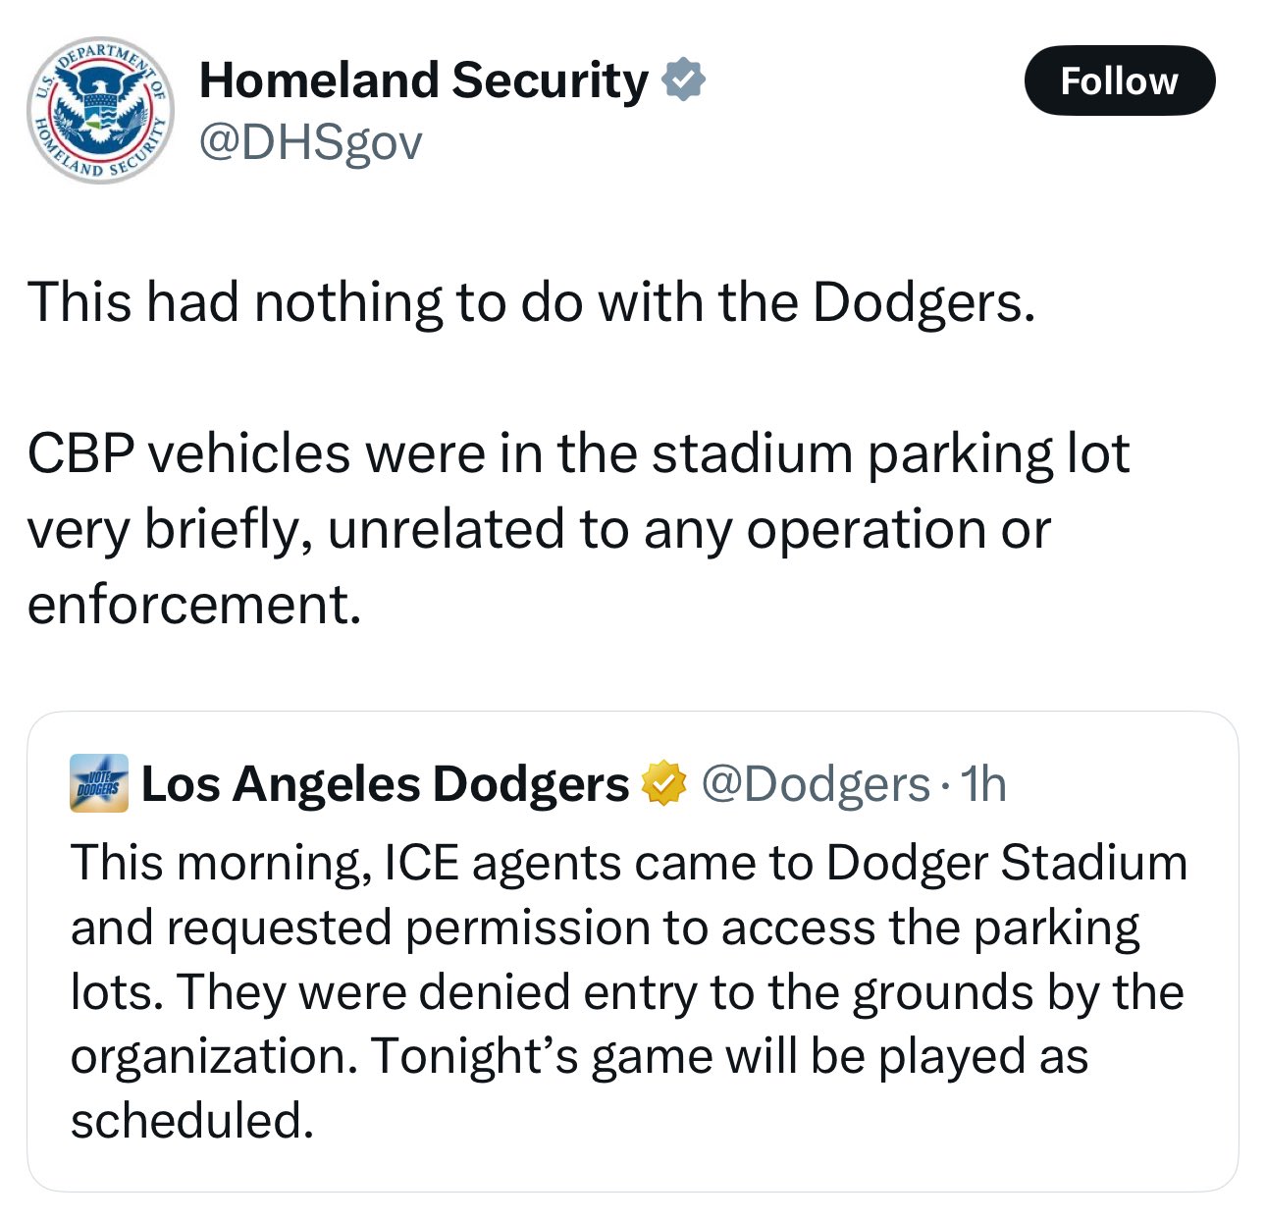This screenshot has height=1220, width=1266.
Task: Open the quoted Dodgers tweet about ICE agents
Action: 632,951
